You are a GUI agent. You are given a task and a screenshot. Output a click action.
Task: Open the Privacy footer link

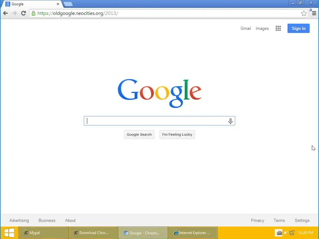coord(257,221)
